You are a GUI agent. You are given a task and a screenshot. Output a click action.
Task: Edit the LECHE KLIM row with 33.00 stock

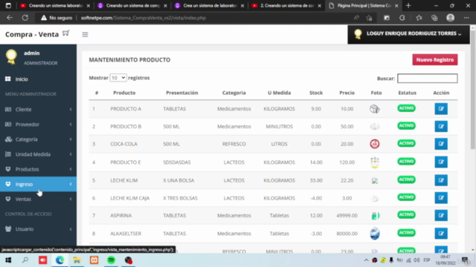441,180
